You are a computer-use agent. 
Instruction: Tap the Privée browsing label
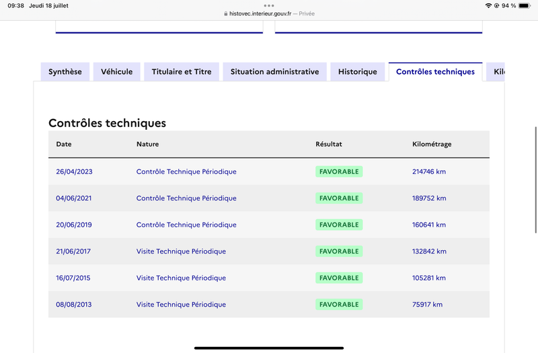click(x=307, y=13)
